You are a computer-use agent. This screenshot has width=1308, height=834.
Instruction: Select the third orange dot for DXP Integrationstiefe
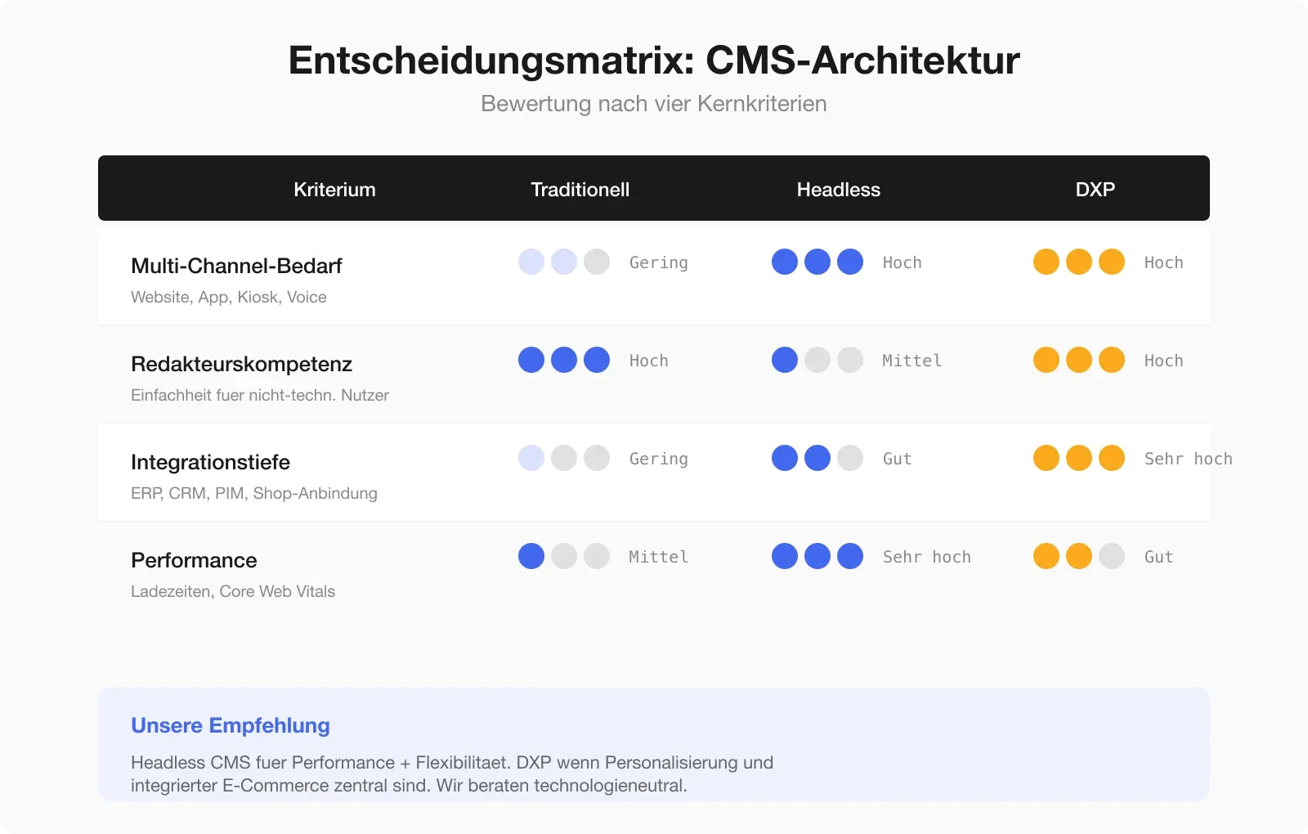[x=1110, y=458]
